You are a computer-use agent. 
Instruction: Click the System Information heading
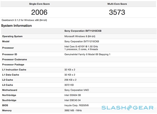point(17,26)
